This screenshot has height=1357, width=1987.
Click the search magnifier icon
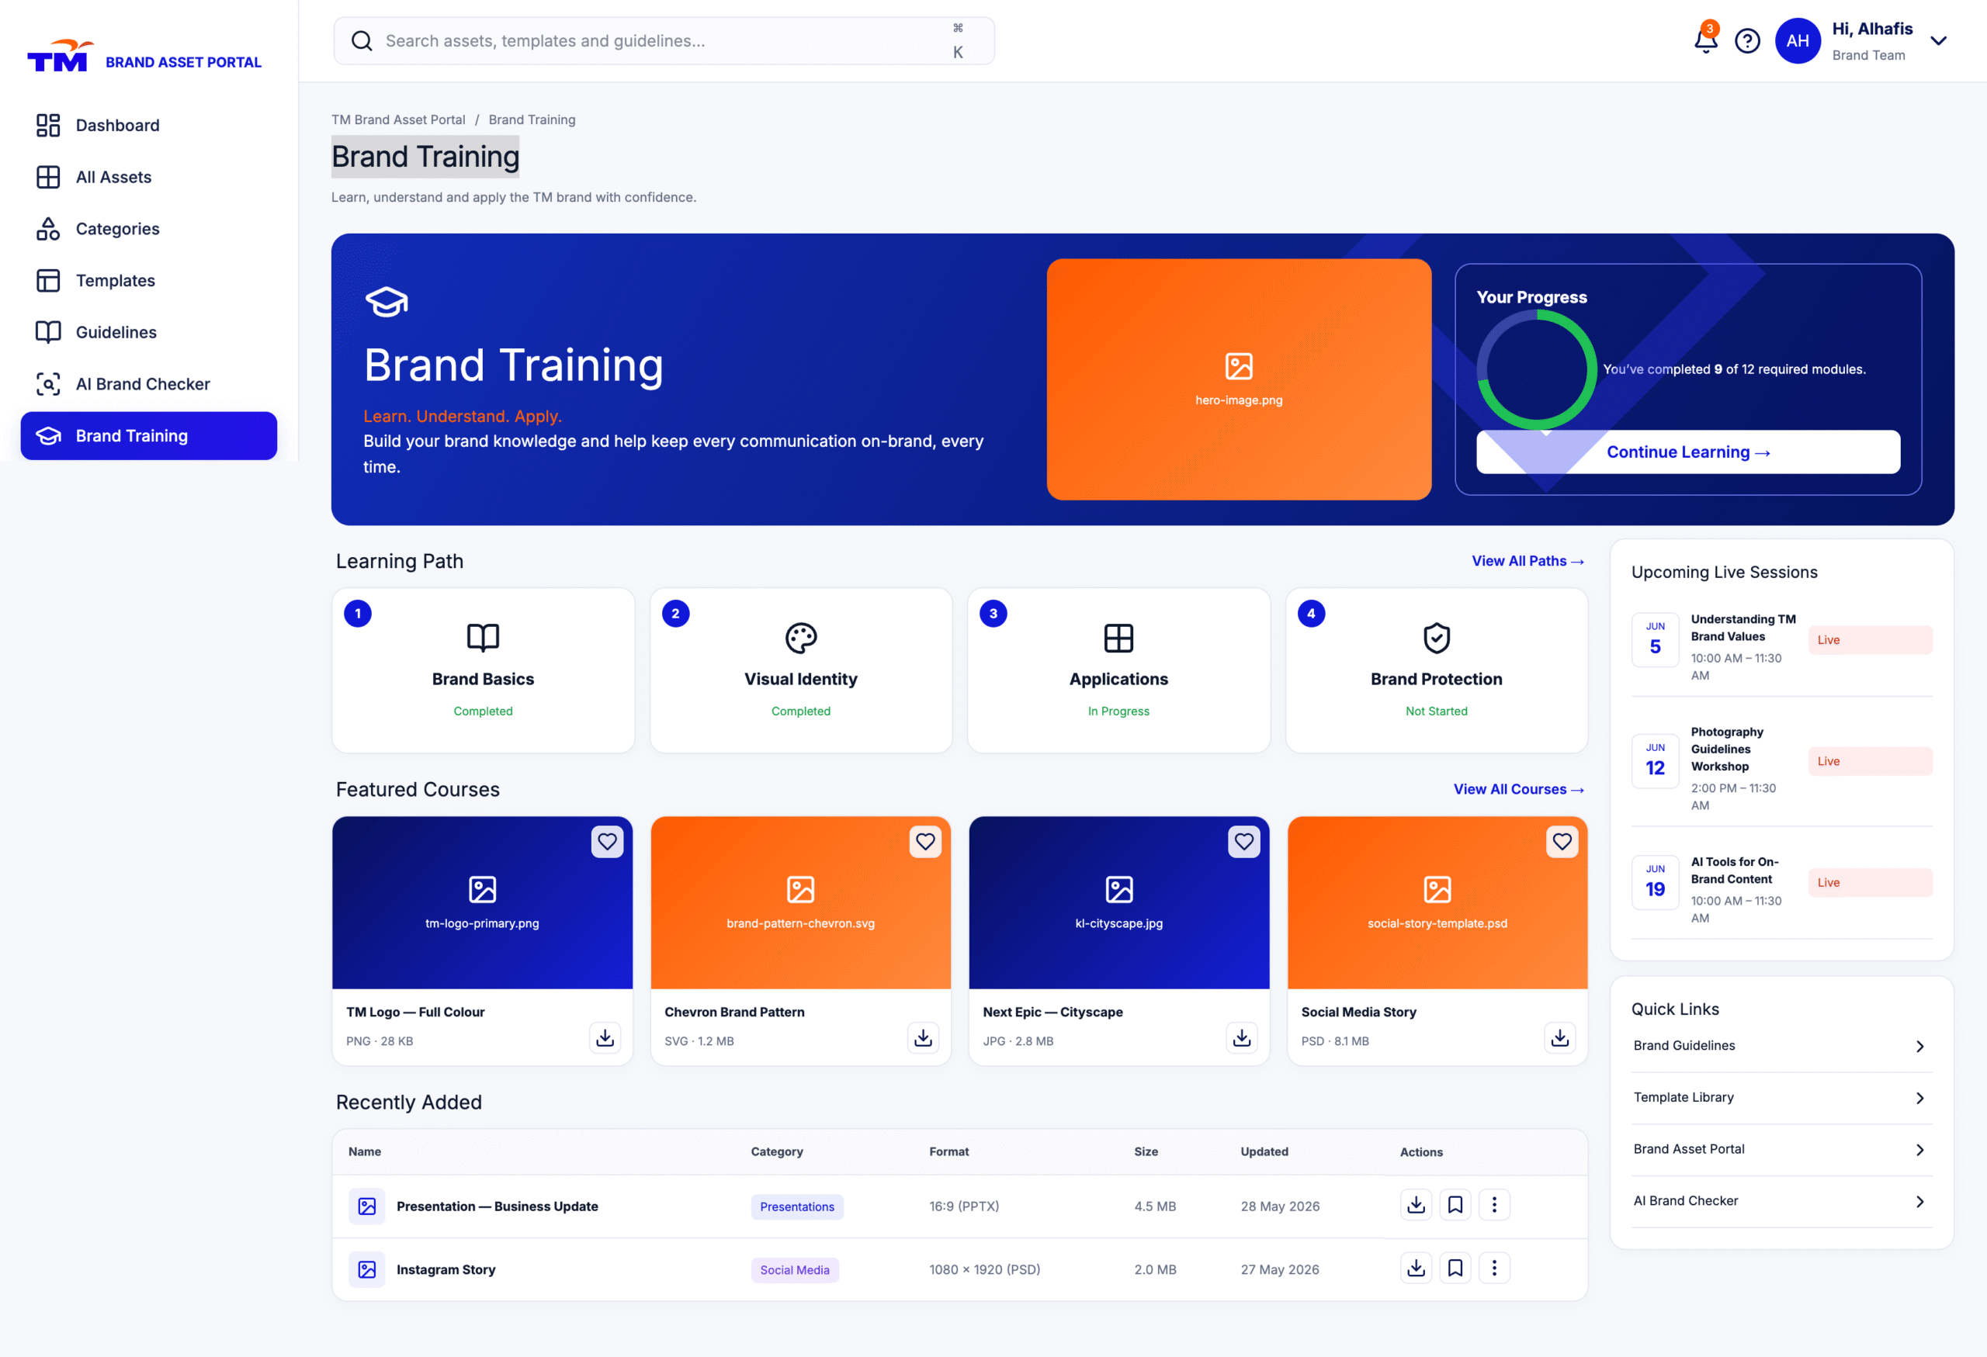pyautogui.click(x=362, y=41)
